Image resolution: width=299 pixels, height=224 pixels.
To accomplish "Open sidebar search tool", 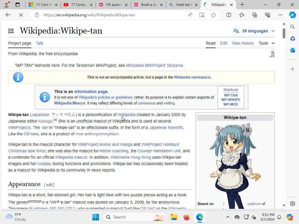I will click(293, 27).
